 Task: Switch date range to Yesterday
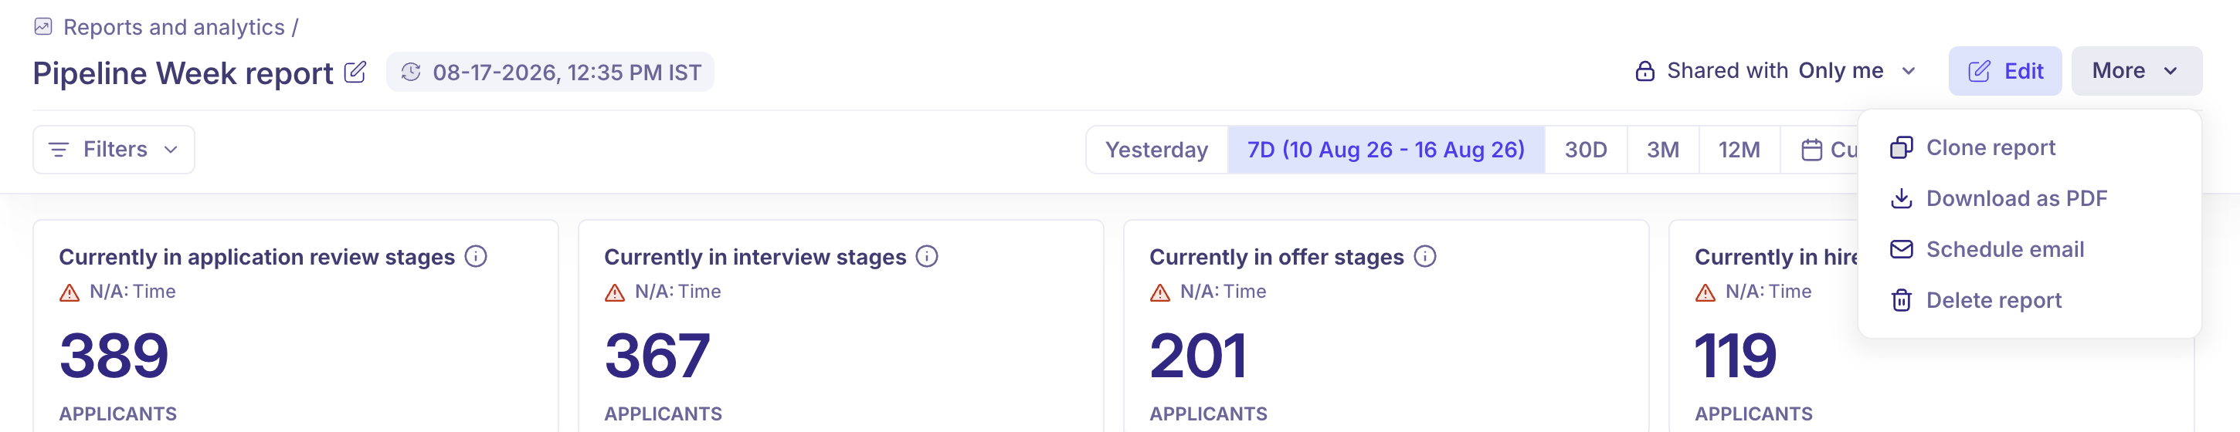coord(1156,150)
